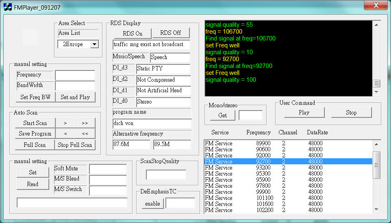The height and width of the screenshot is (223, 391).
Task: Click the M/S Blend input field
Action: point(108,180)
